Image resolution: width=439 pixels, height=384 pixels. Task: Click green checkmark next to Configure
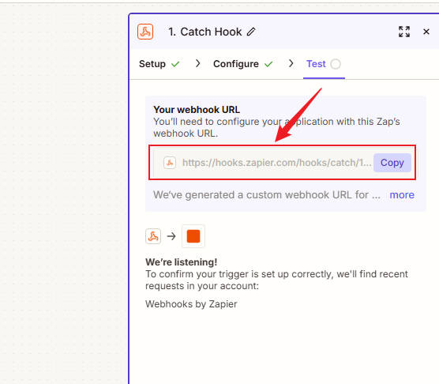[268, 65]
